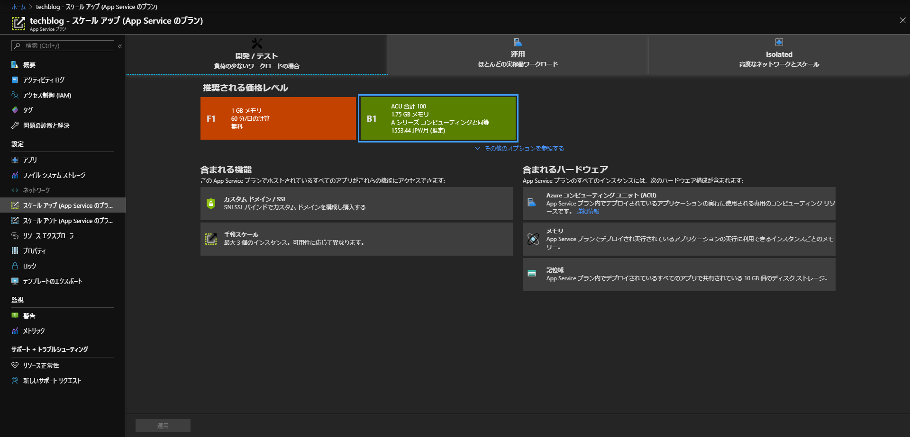Open the 詳細情報 link under ACU
The height and width of the screenshot is (437, 910).
point(588,212)
